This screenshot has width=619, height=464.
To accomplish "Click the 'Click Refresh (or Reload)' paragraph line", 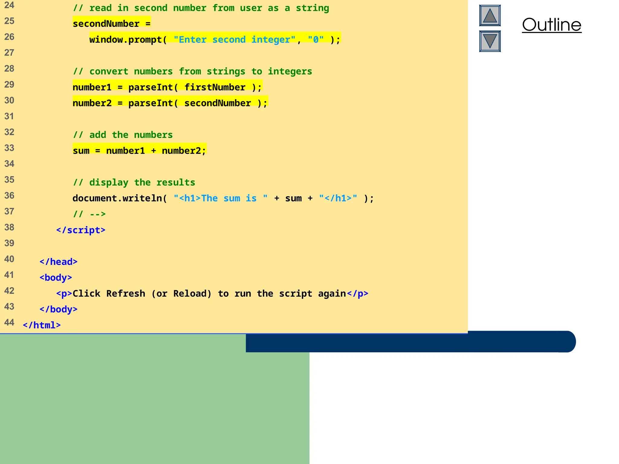I will [212, 293].
